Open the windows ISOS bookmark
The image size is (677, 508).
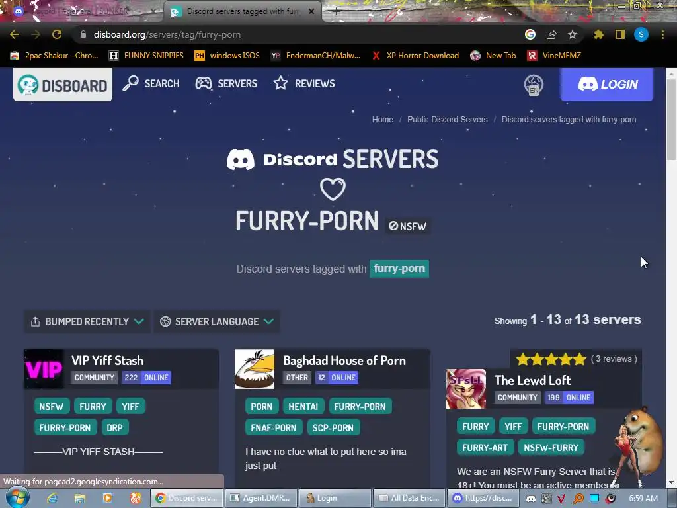pos(227,56)
